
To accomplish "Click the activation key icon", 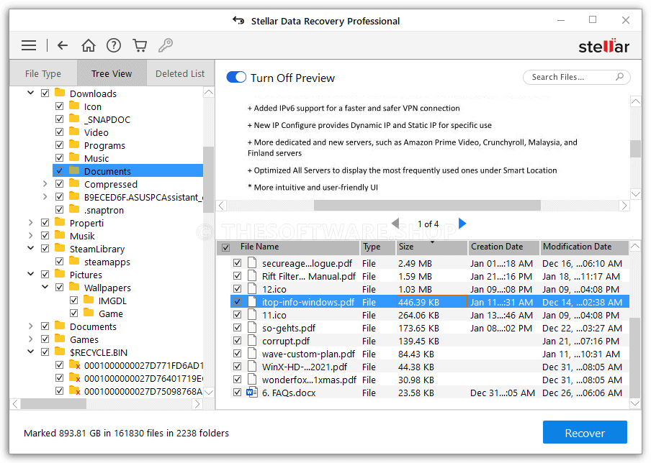I will (x=165, y=45).
